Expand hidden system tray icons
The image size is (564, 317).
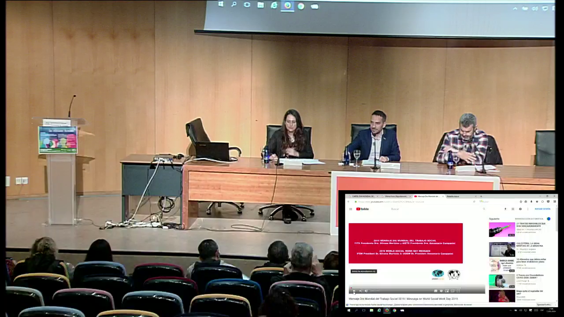pos(510,310)
